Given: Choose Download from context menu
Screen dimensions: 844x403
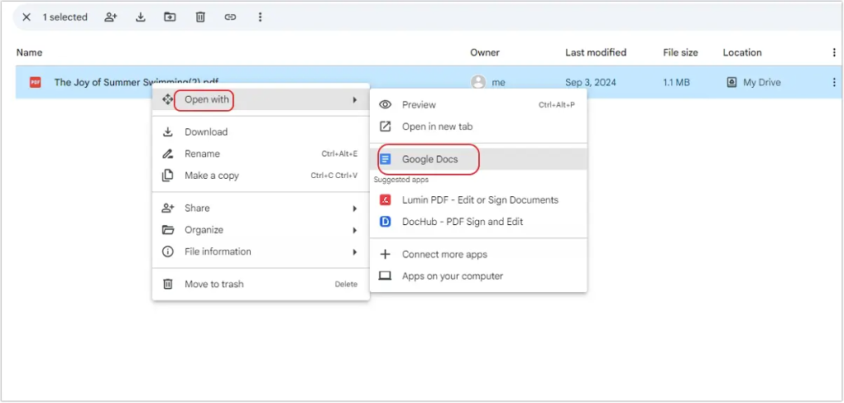Looking at the screenshot, I should point(261,132).
